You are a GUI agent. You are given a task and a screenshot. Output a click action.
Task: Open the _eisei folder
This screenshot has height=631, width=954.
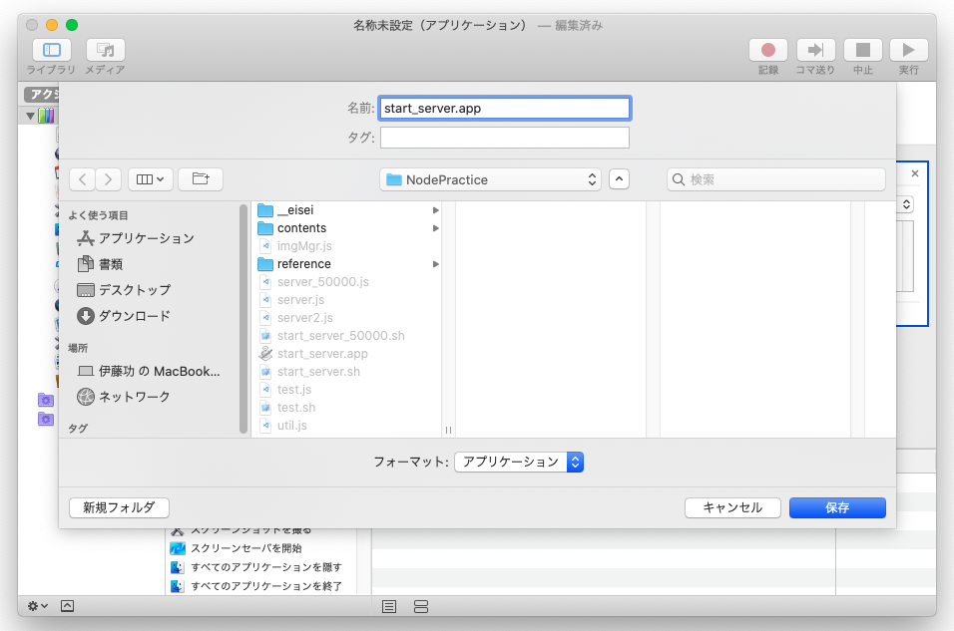coord(286,210)
